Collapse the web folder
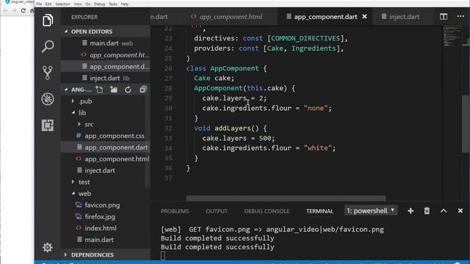Viewport: 470px width, 264px height. coord(73,194)
